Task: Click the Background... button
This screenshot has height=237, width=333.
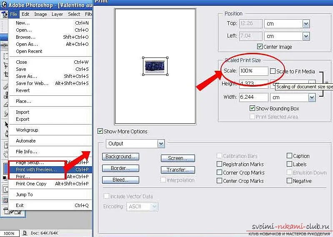Action: click(x=120, y=157)
